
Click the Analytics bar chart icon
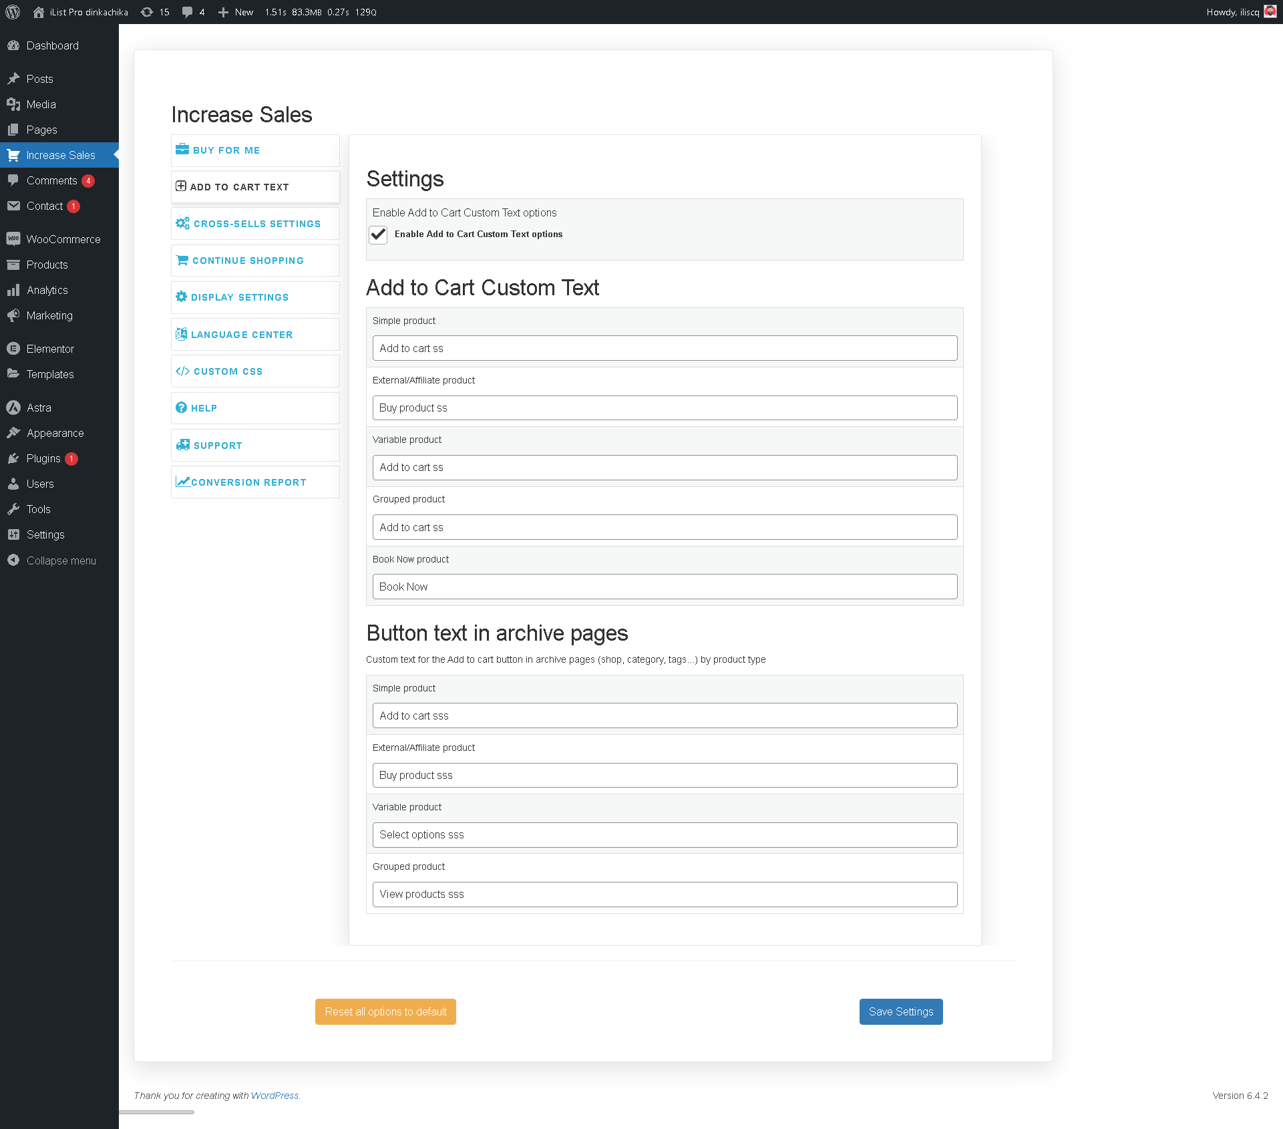coord(13,290)
